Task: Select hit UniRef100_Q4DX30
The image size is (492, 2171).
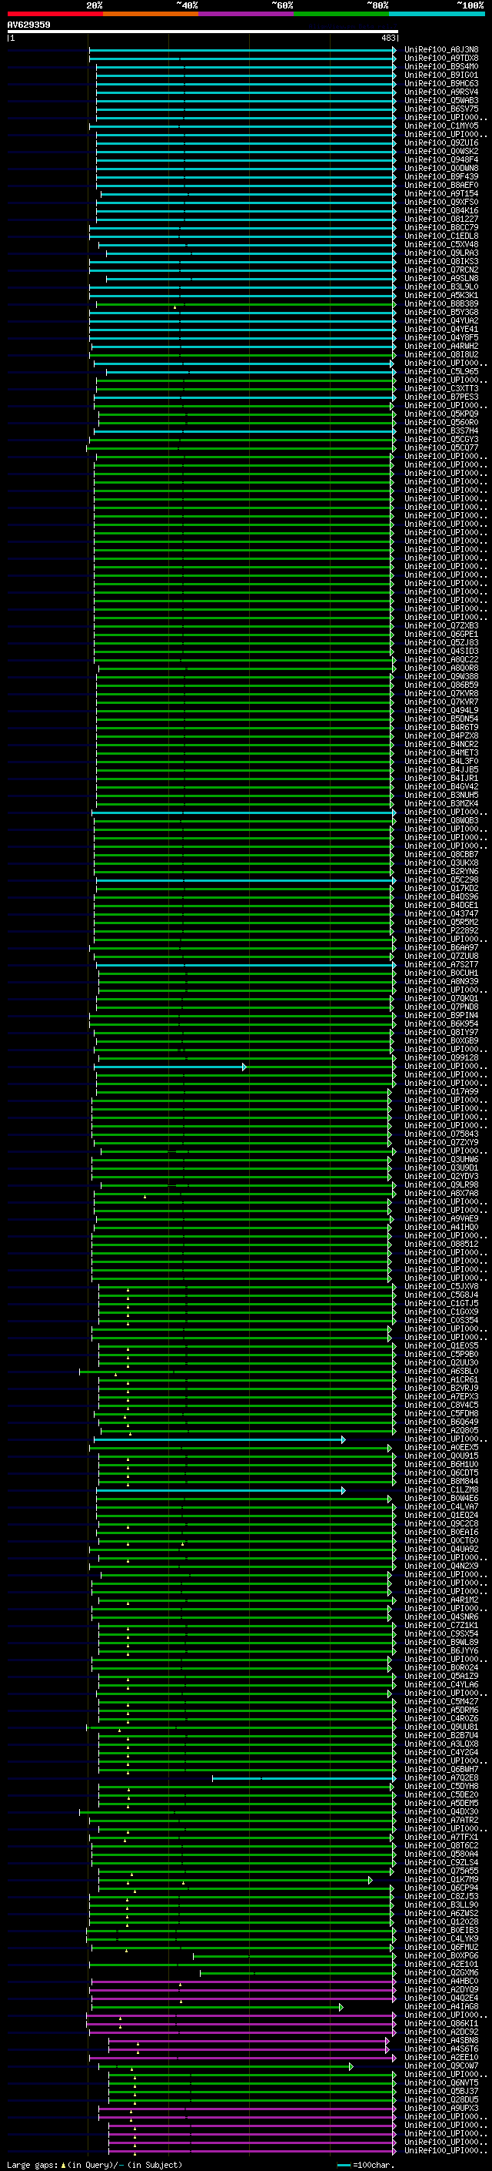Action: pyautogui.click(x=441, y=1812)
